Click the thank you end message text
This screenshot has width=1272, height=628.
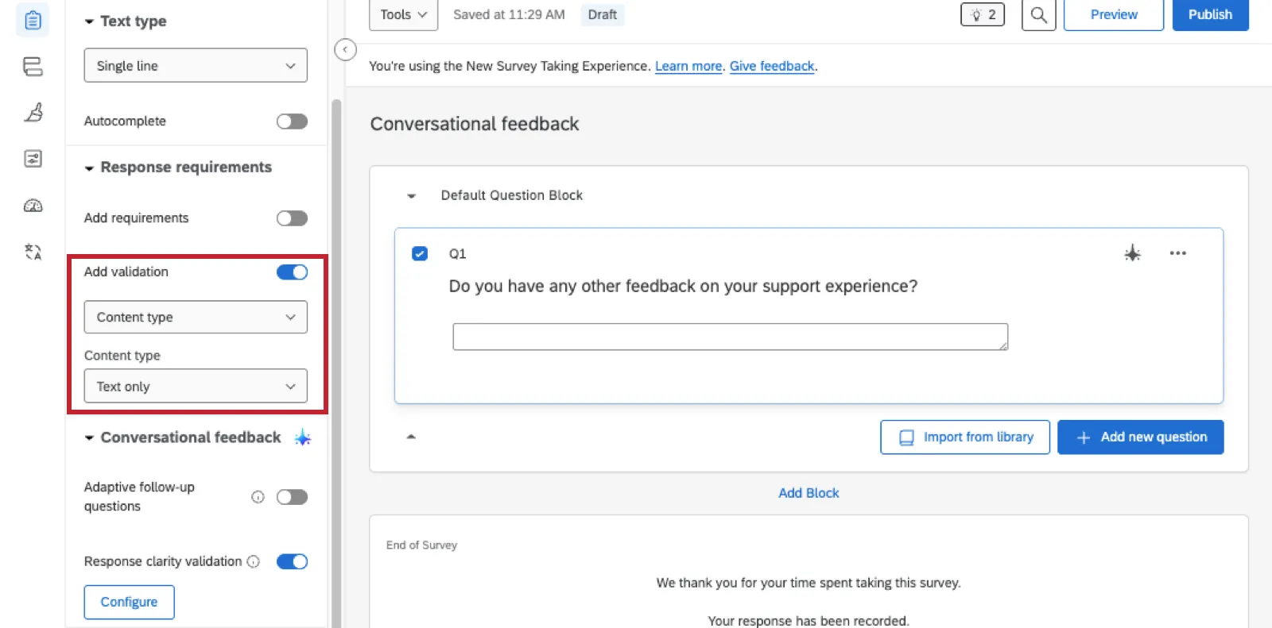click(809, 583)
